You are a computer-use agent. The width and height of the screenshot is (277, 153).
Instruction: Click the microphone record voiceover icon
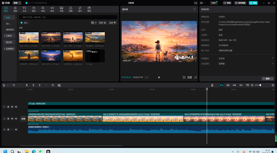(212, 85)
